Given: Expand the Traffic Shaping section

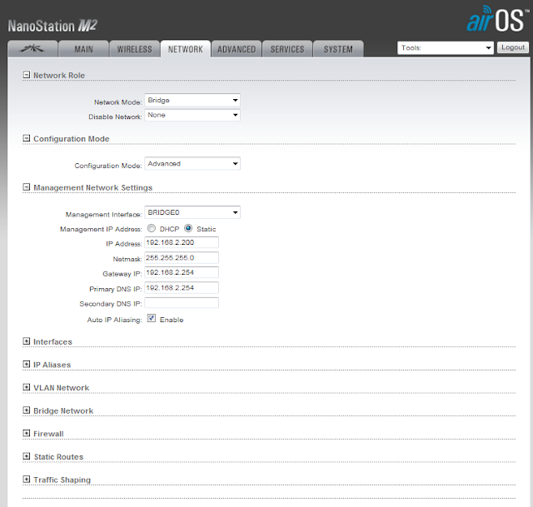Looking at the screenshot, I should pos(26,480).
